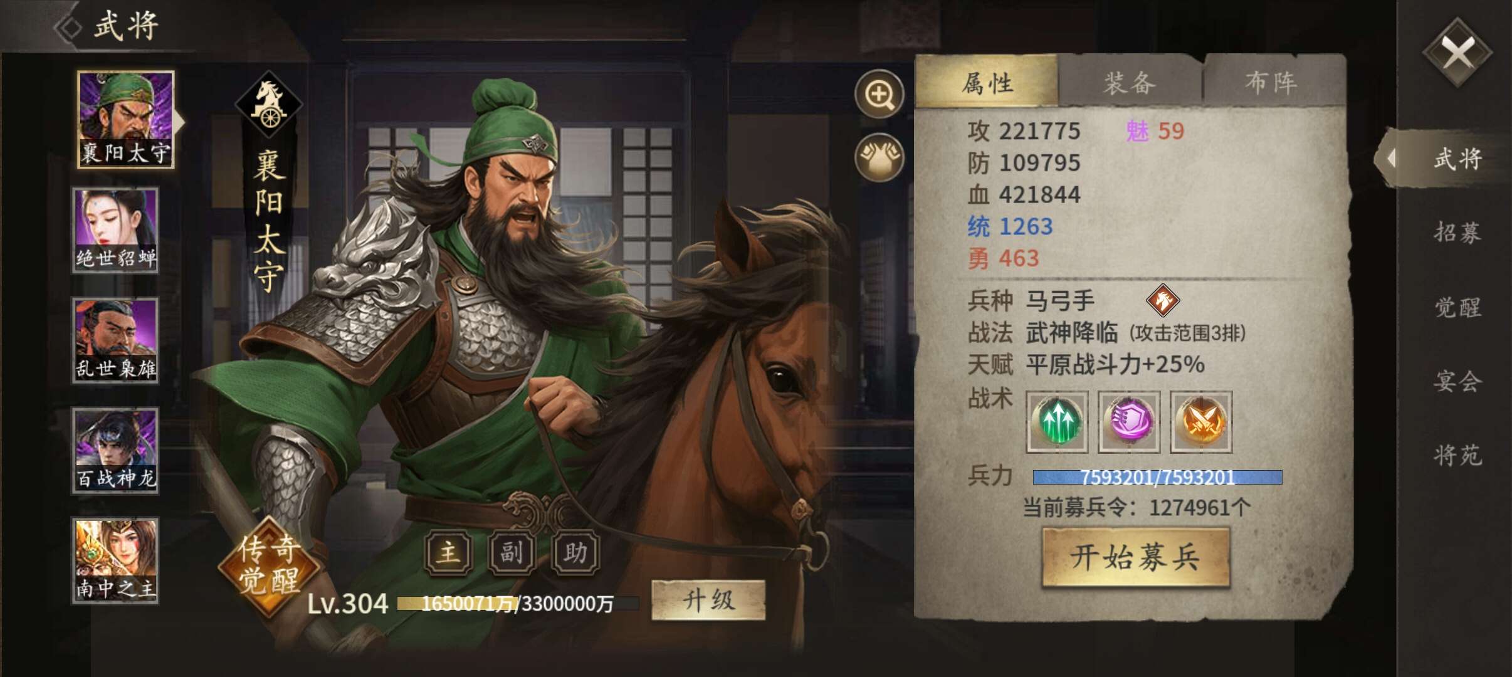Toggle the 副 deputy general slot

click(512, 553)
